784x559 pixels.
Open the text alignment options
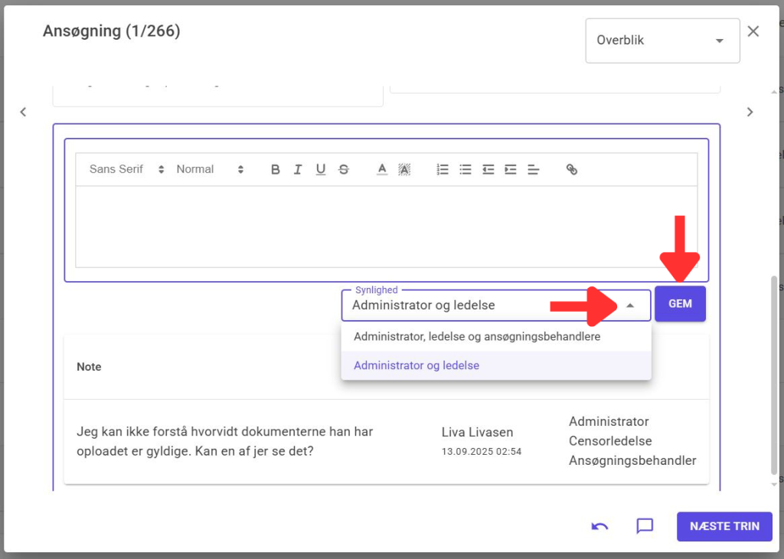534,169
